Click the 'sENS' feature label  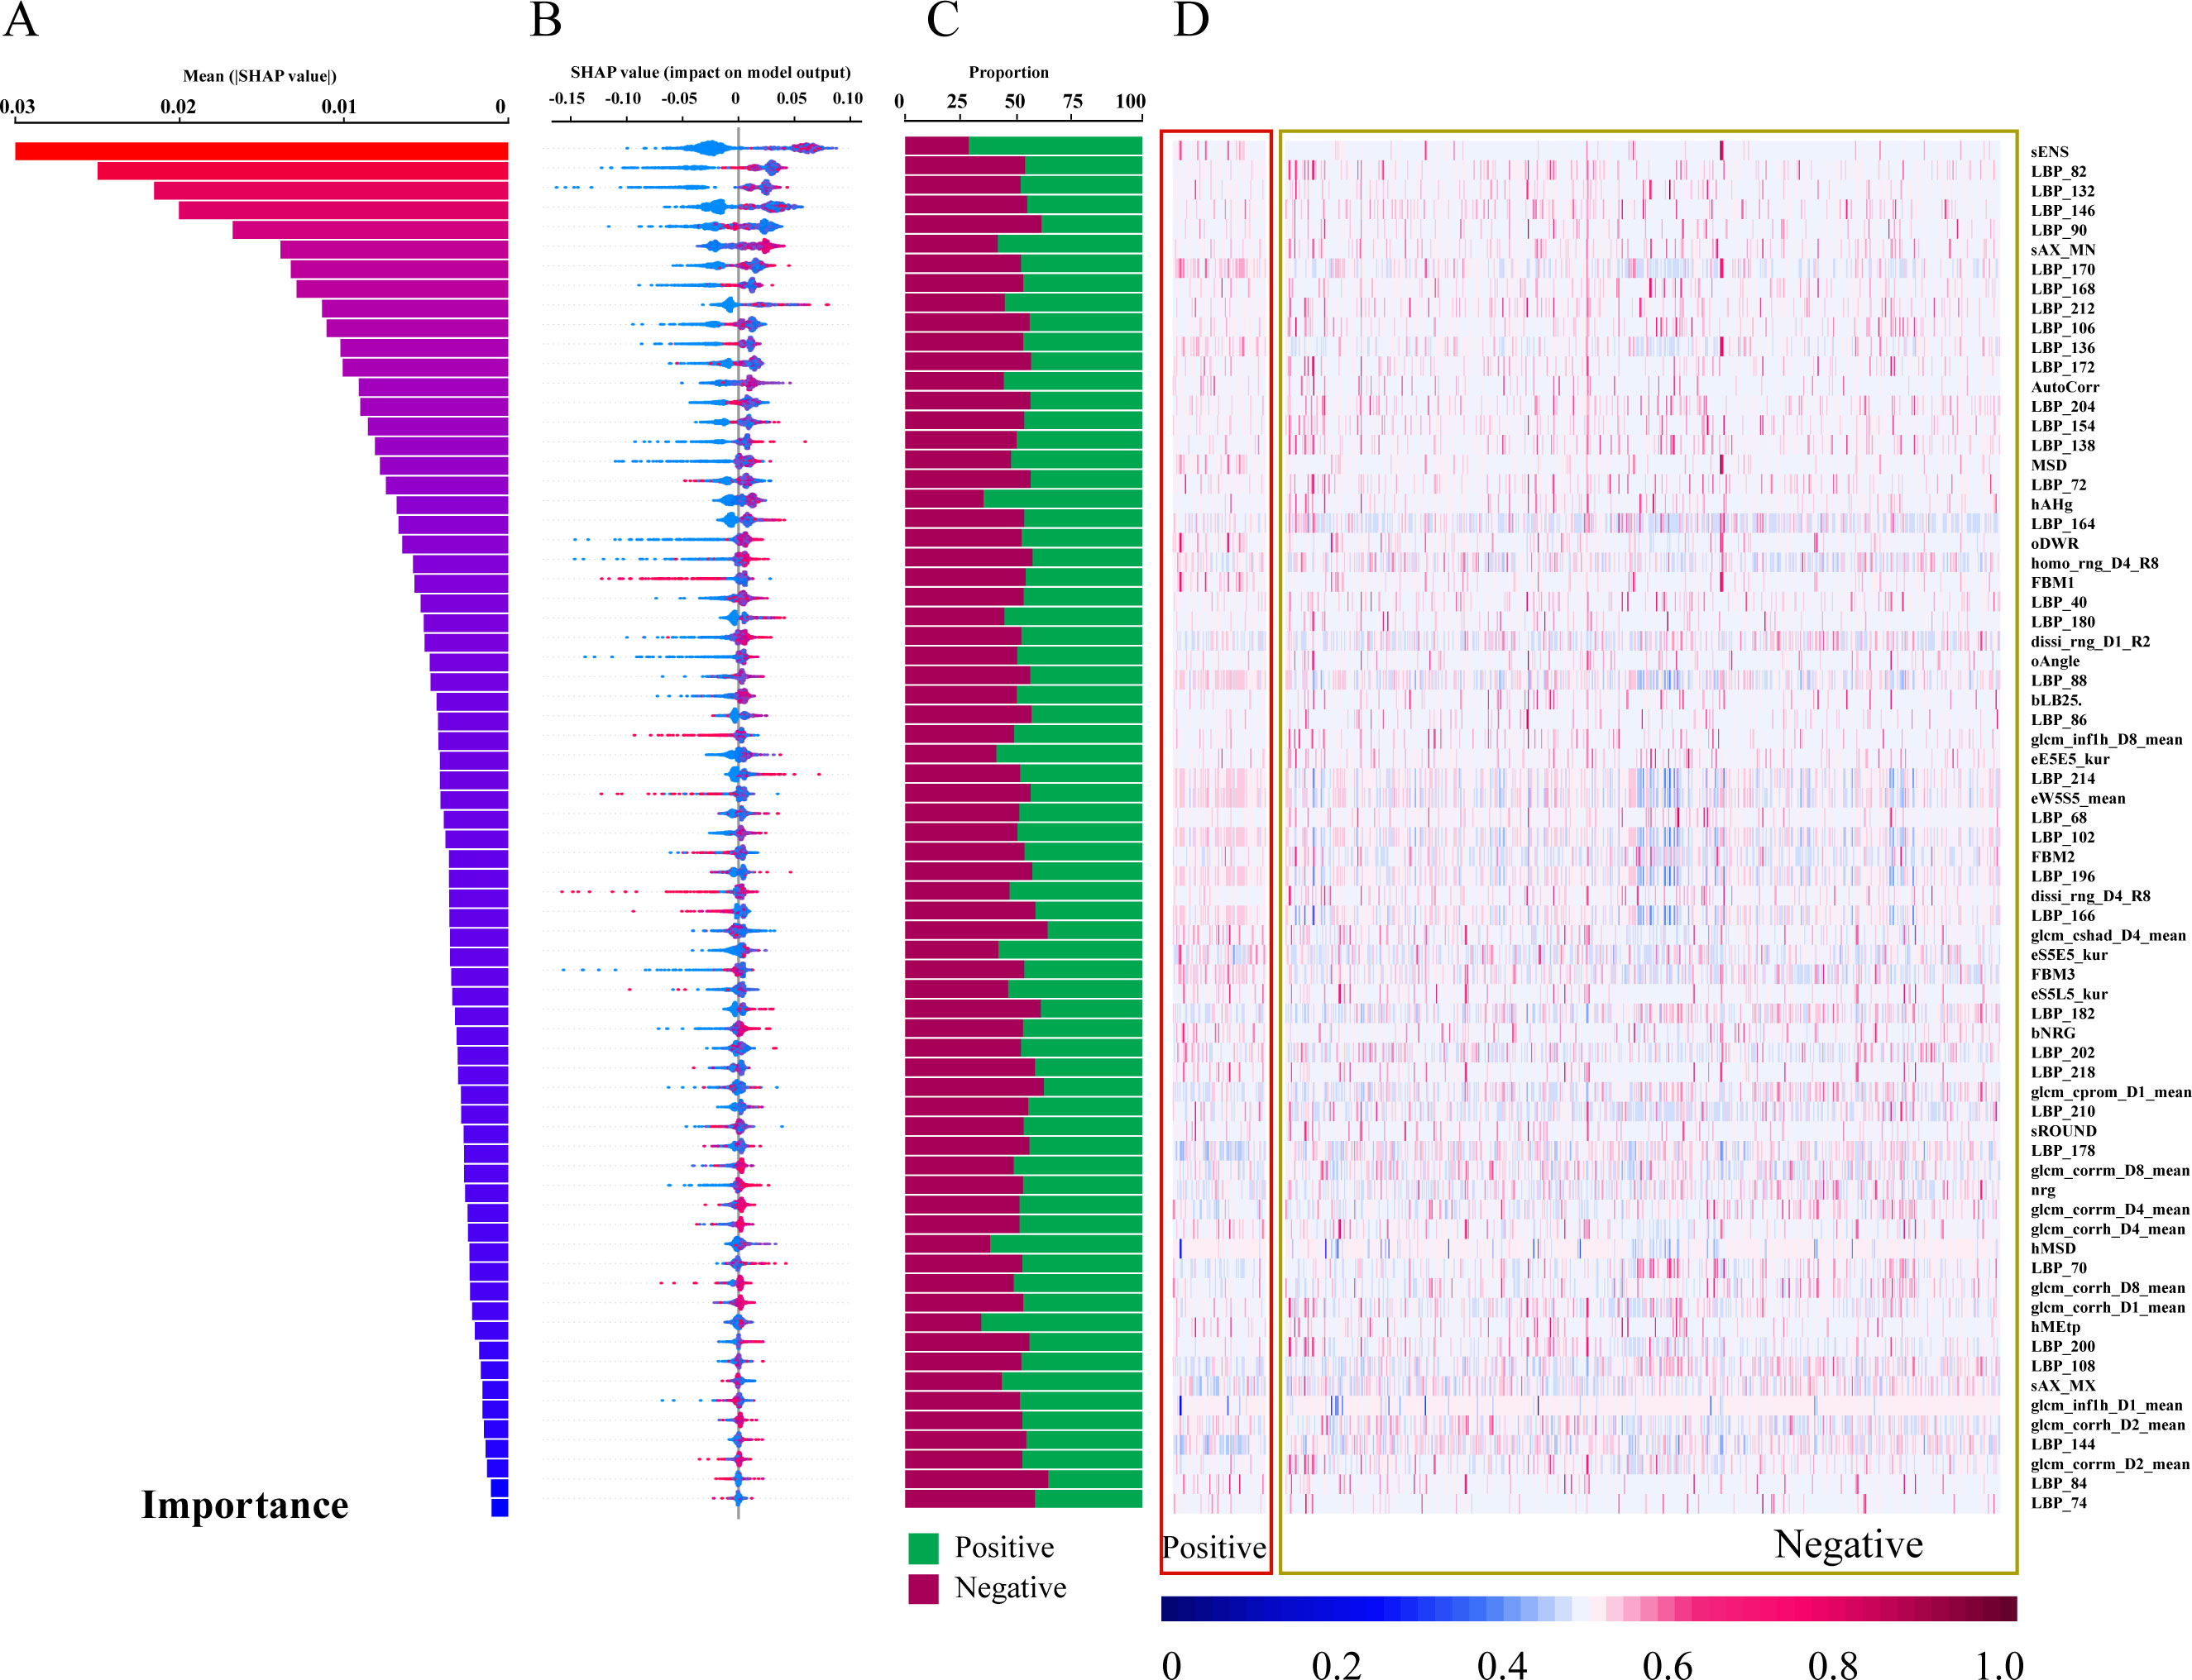(2050, 152)
